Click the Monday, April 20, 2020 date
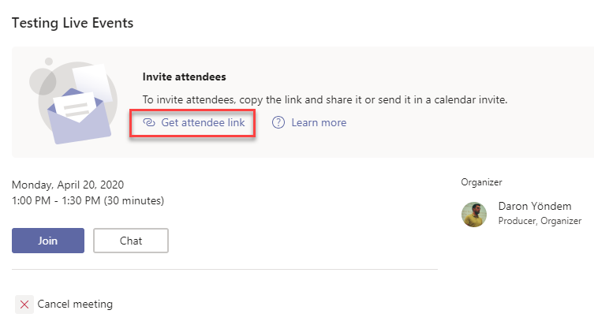The height and width of the screenshot is (325, 594). point(68,185)
